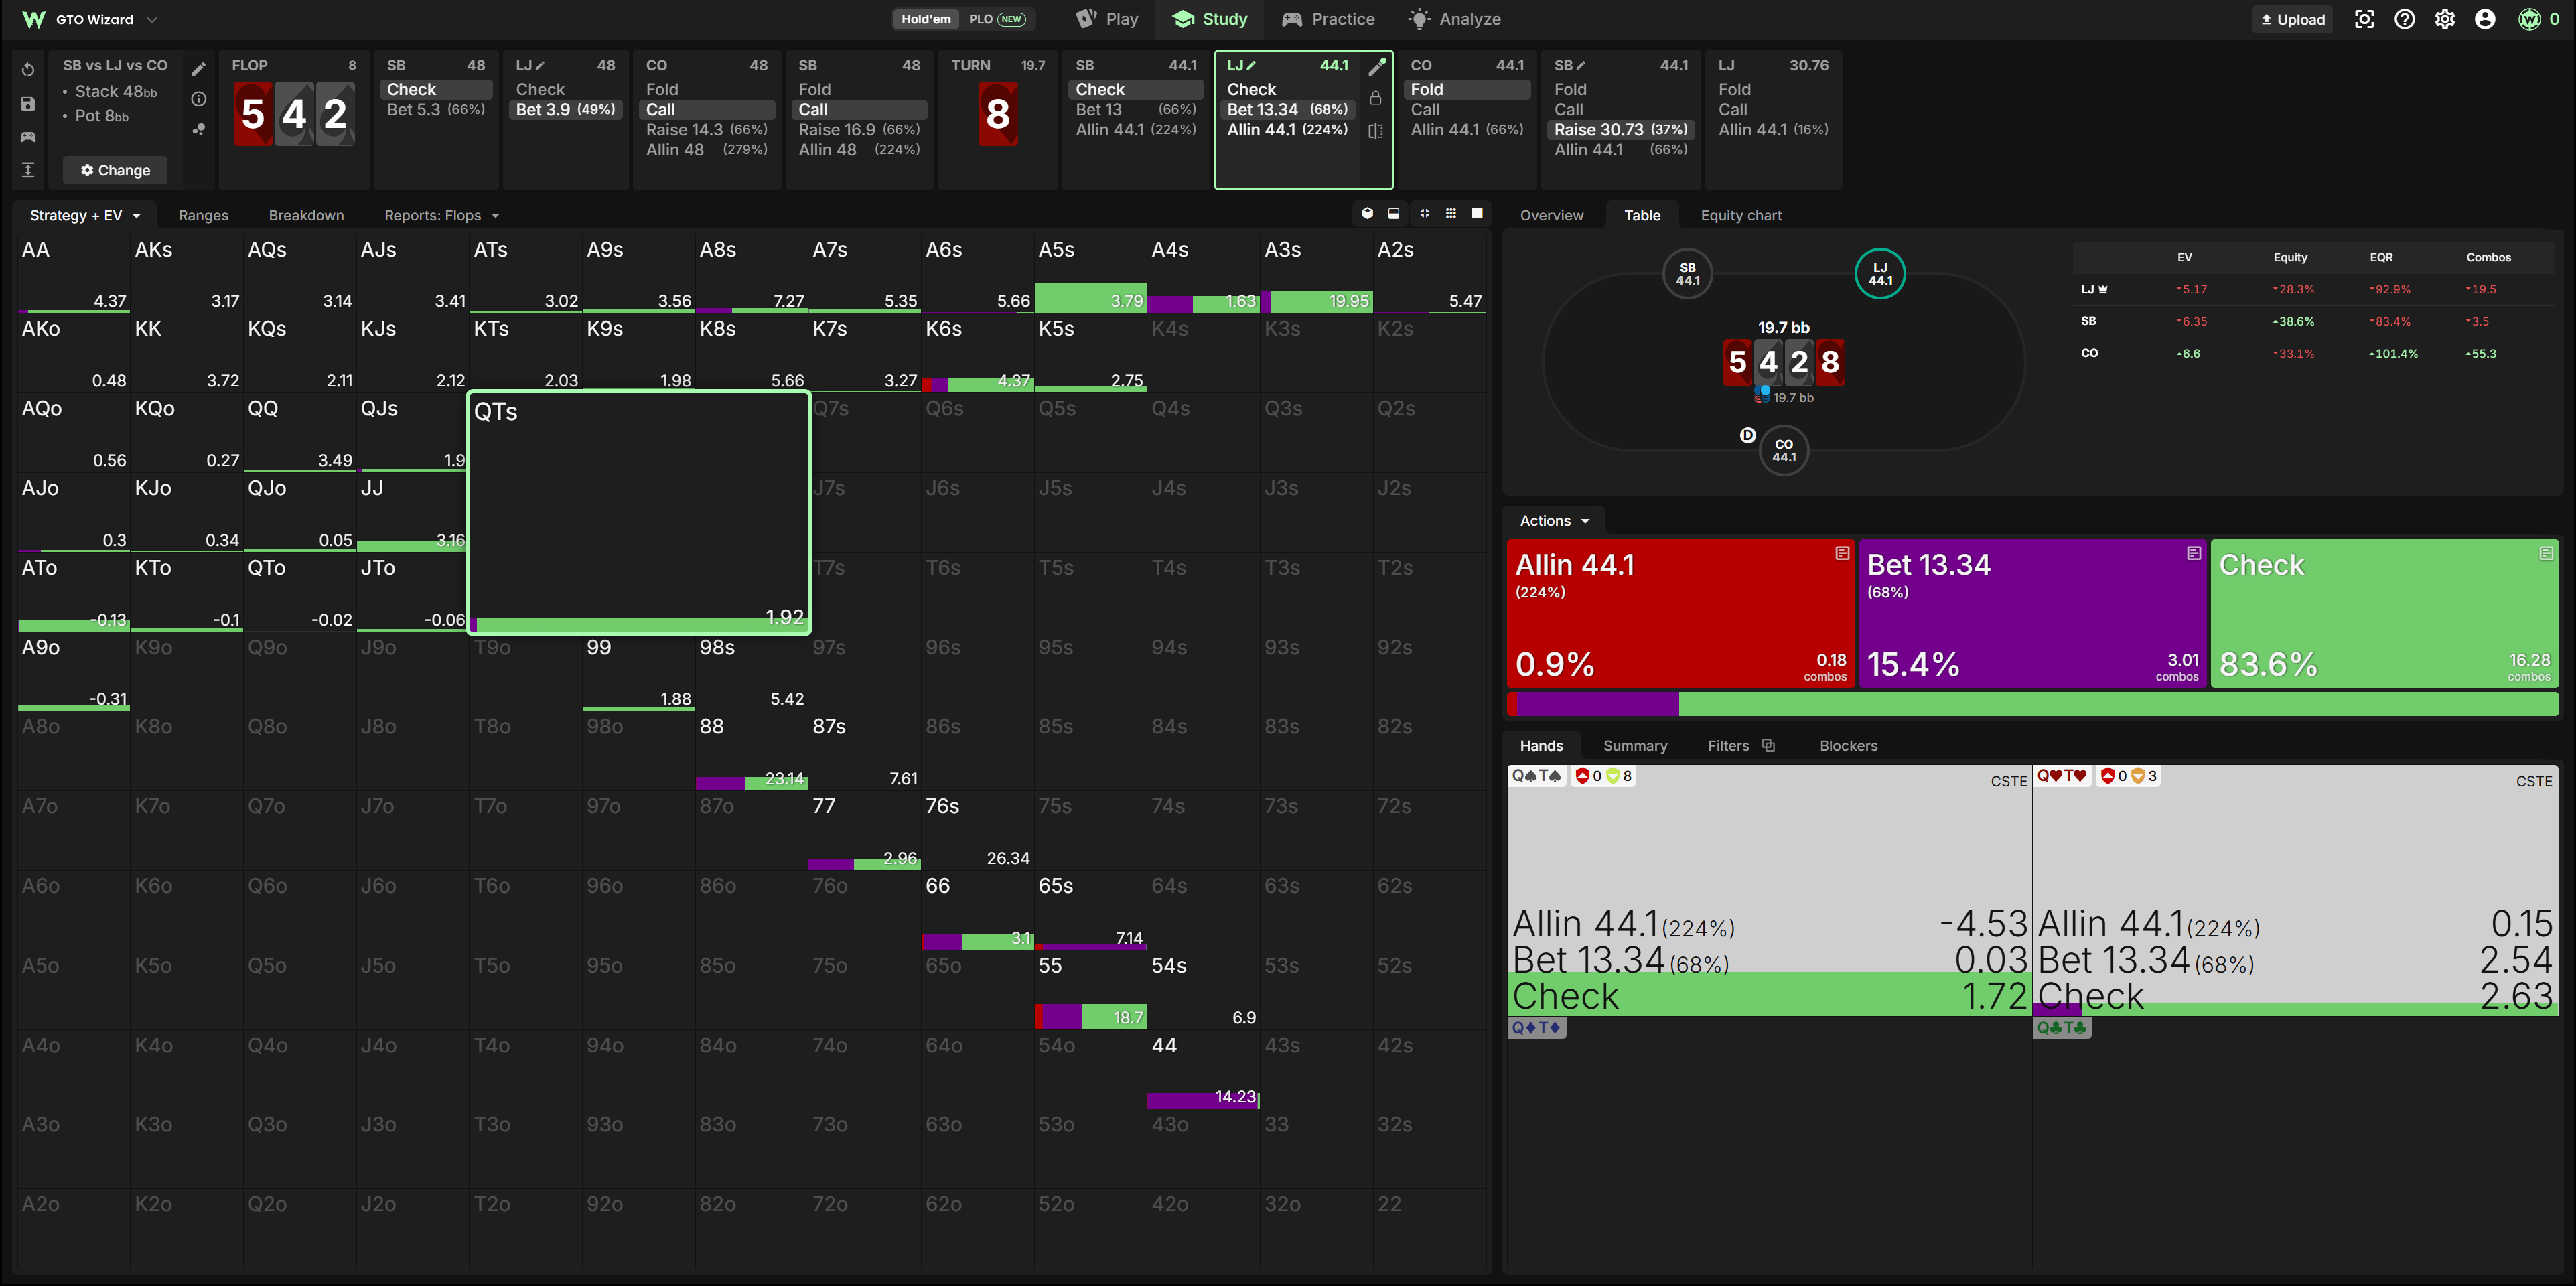2576x1286 pixels.
Task: Click the red shield badge on Q♠T♠ hand
Action: 1582,776
